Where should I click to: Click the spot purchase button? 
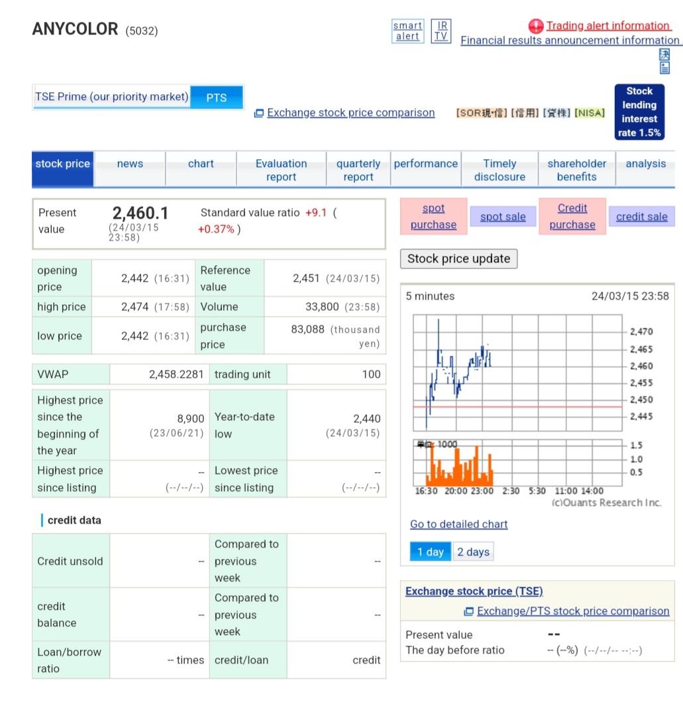tap(434, 216)
